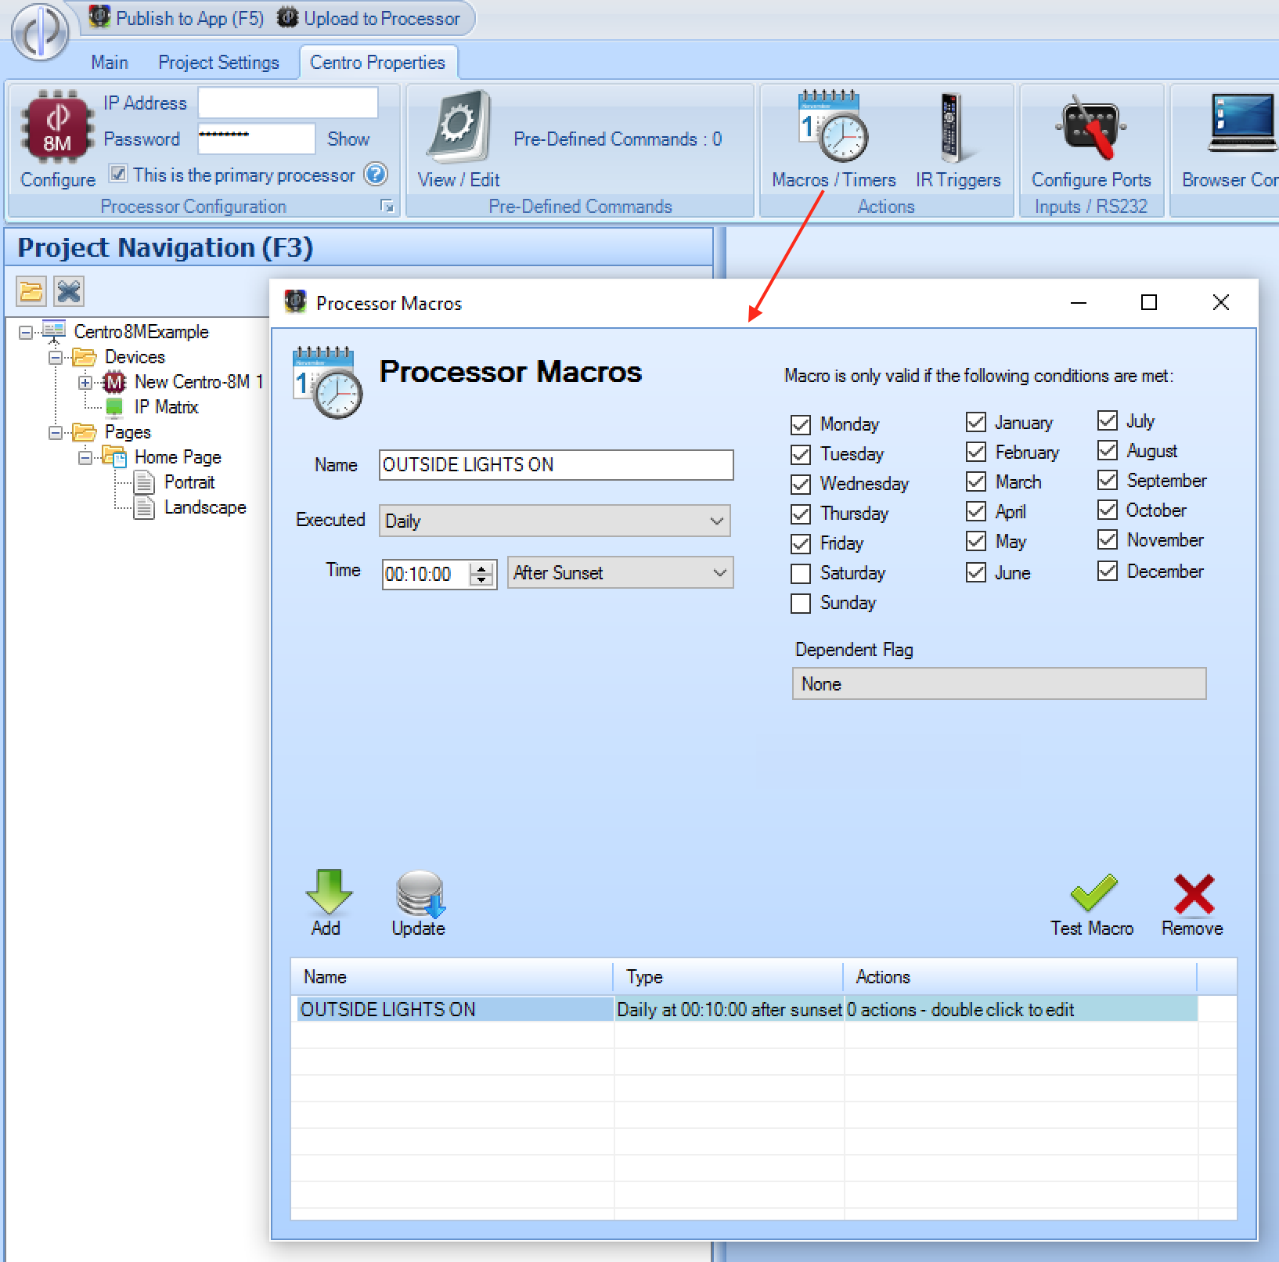The height and width of the screenshot is (1262, 1279).
Task: Click the macro Name text field
Action: 556,464
